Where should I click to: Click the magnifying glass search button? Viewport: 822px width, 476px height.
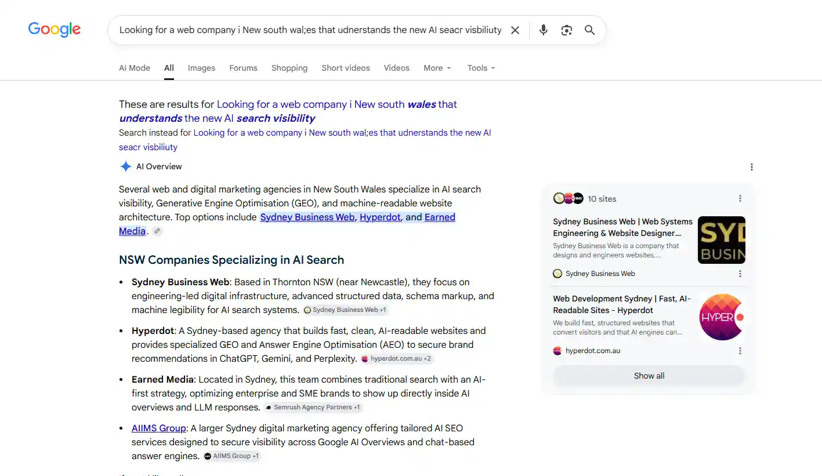[589, 30]
